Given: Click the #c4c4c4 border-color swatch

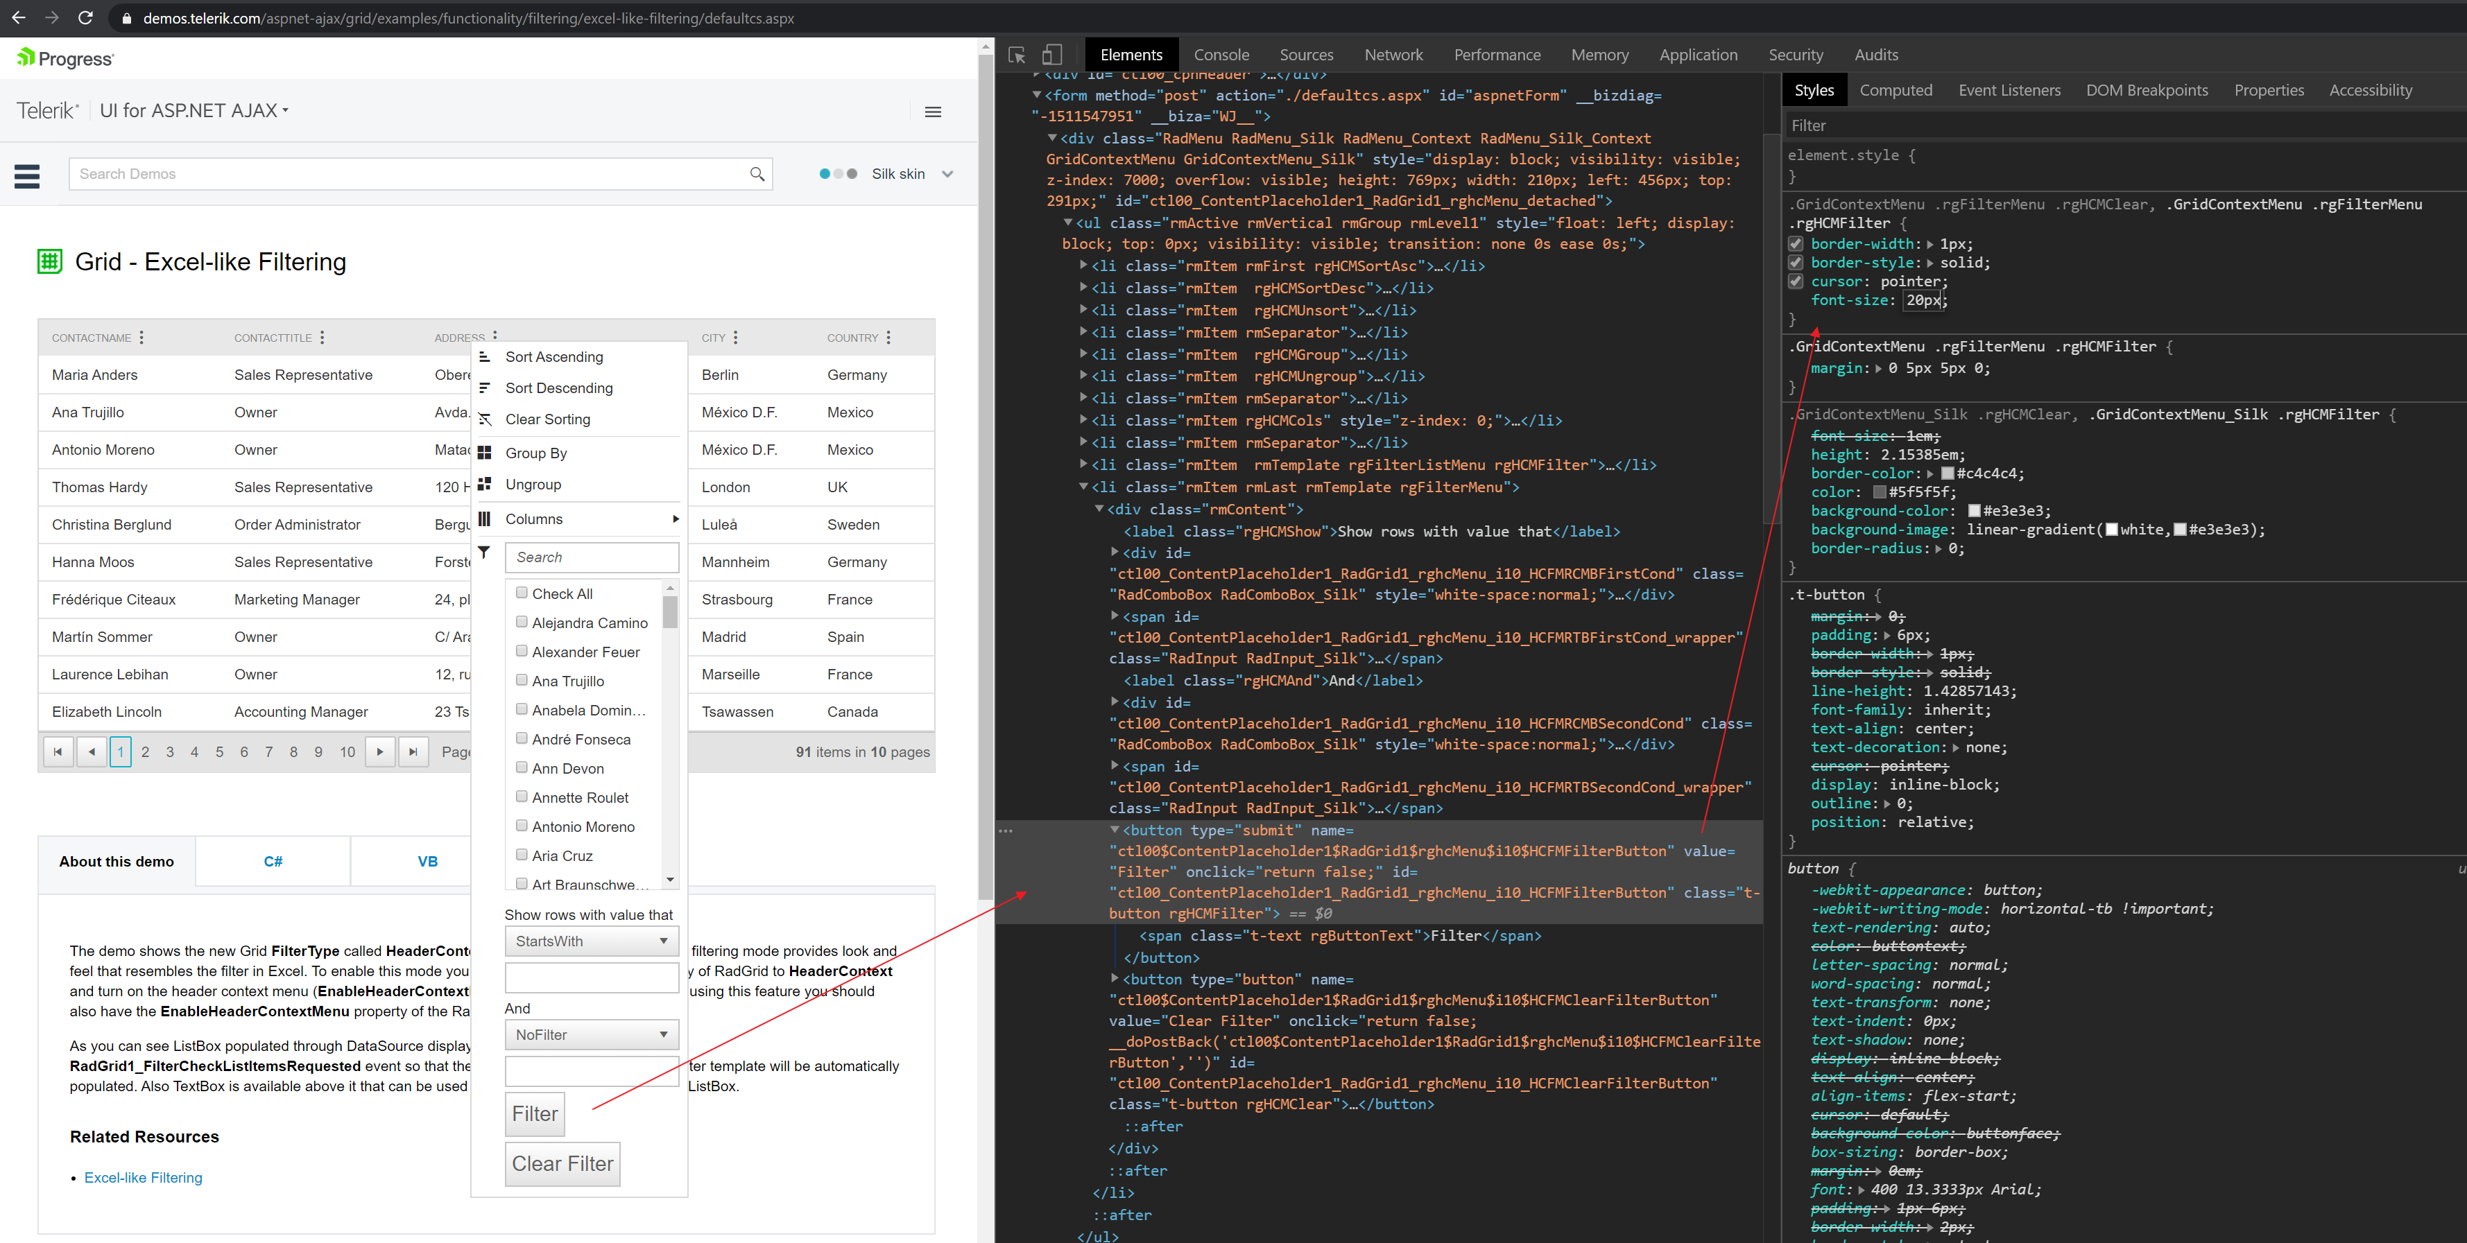Looking at the screenshot, I should (1947, 473).
